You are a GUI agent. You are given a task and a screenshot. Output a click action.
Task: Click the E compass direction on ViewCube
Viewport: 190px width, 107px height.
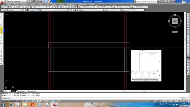coord(181,21)
